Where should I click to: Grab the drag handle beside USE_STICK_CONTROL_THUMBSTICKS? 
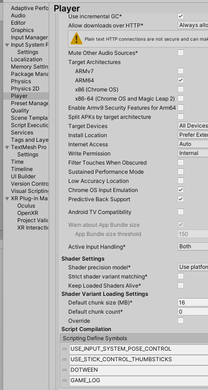click(65, 359)
